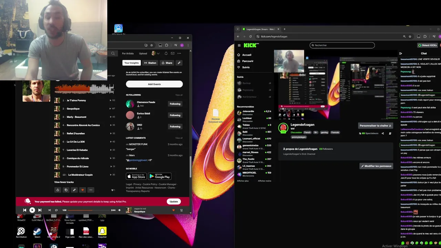This screenshot has height=248, width=441.
Task: Click share icon under playlist track list
Action: [x=58, y=190]
